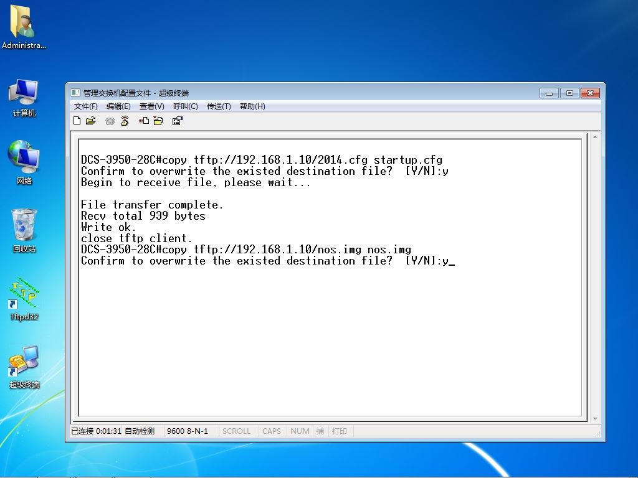Click the 捕 capture status indicator
Viewport: 638px width, 478px height.
point(320,431)
